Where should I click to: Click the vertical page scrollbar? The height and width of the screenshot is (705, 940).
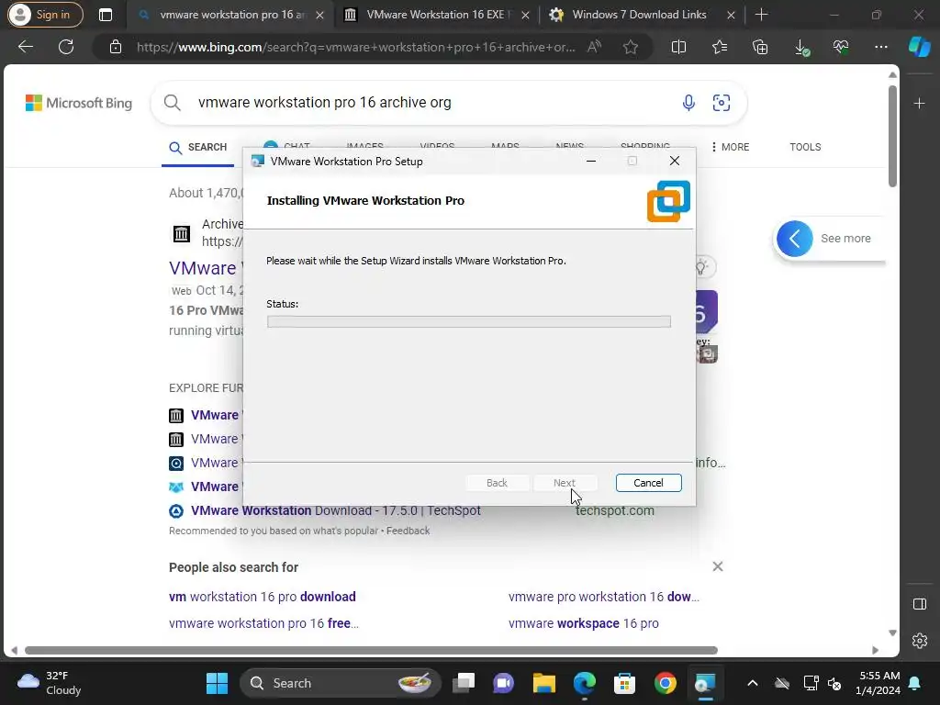(x=892, y=136)
